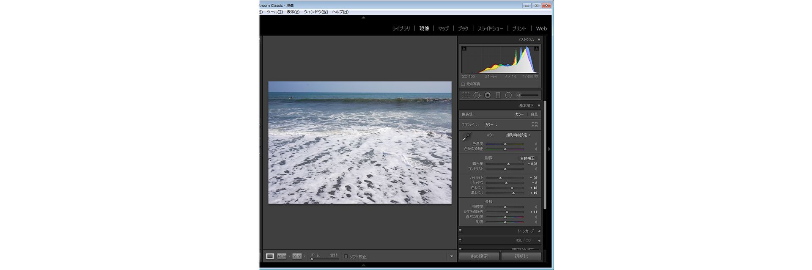This screenshot has width=812, height=270.
Task: Activate the red eye correction tool
Action: coord(488,96)
